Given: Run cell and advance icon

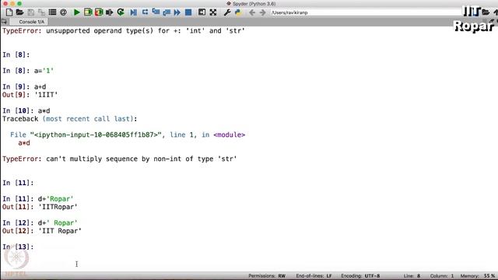Looking at the screenshot, I should point(99,12).
